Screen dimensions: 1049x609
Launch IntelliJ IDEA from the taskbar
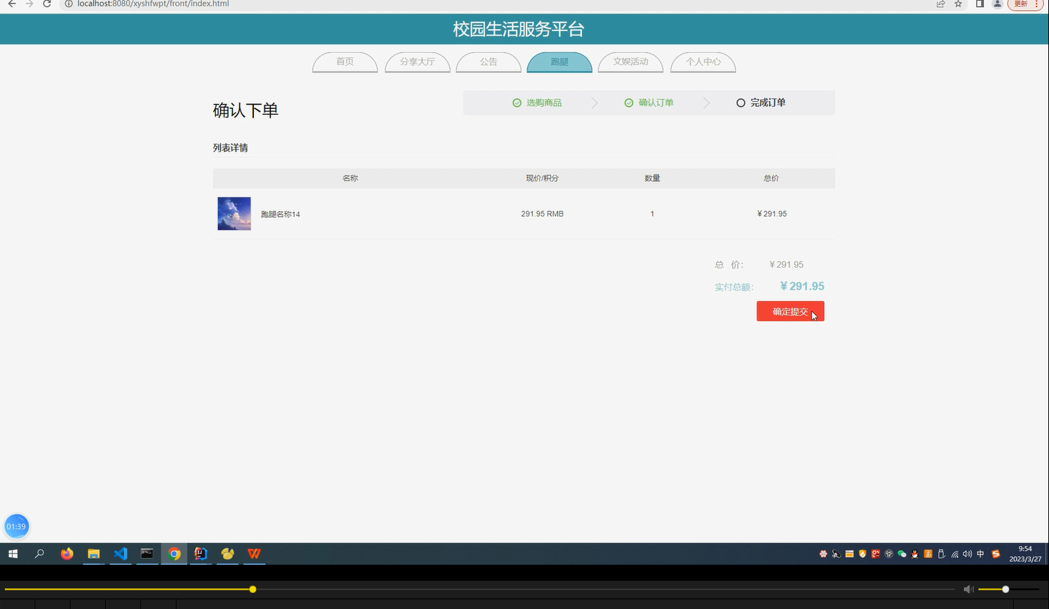(200, 554)
